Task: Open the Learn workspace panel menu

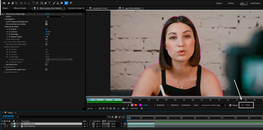Action: pyautogui.click(x=247, y=3)
